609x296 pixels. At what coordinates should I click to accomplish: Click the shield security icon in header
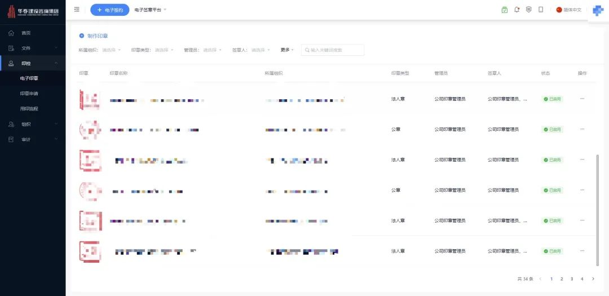(528, 10)
